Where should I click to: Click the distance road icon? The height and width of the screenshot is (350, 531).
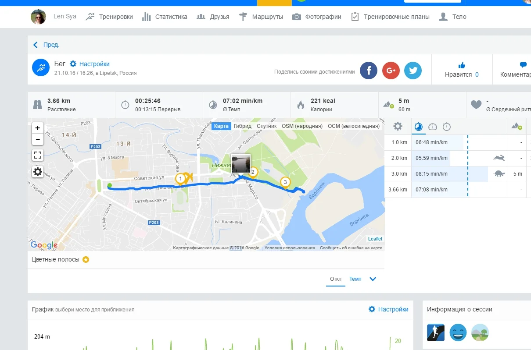[x=38, y=105]
